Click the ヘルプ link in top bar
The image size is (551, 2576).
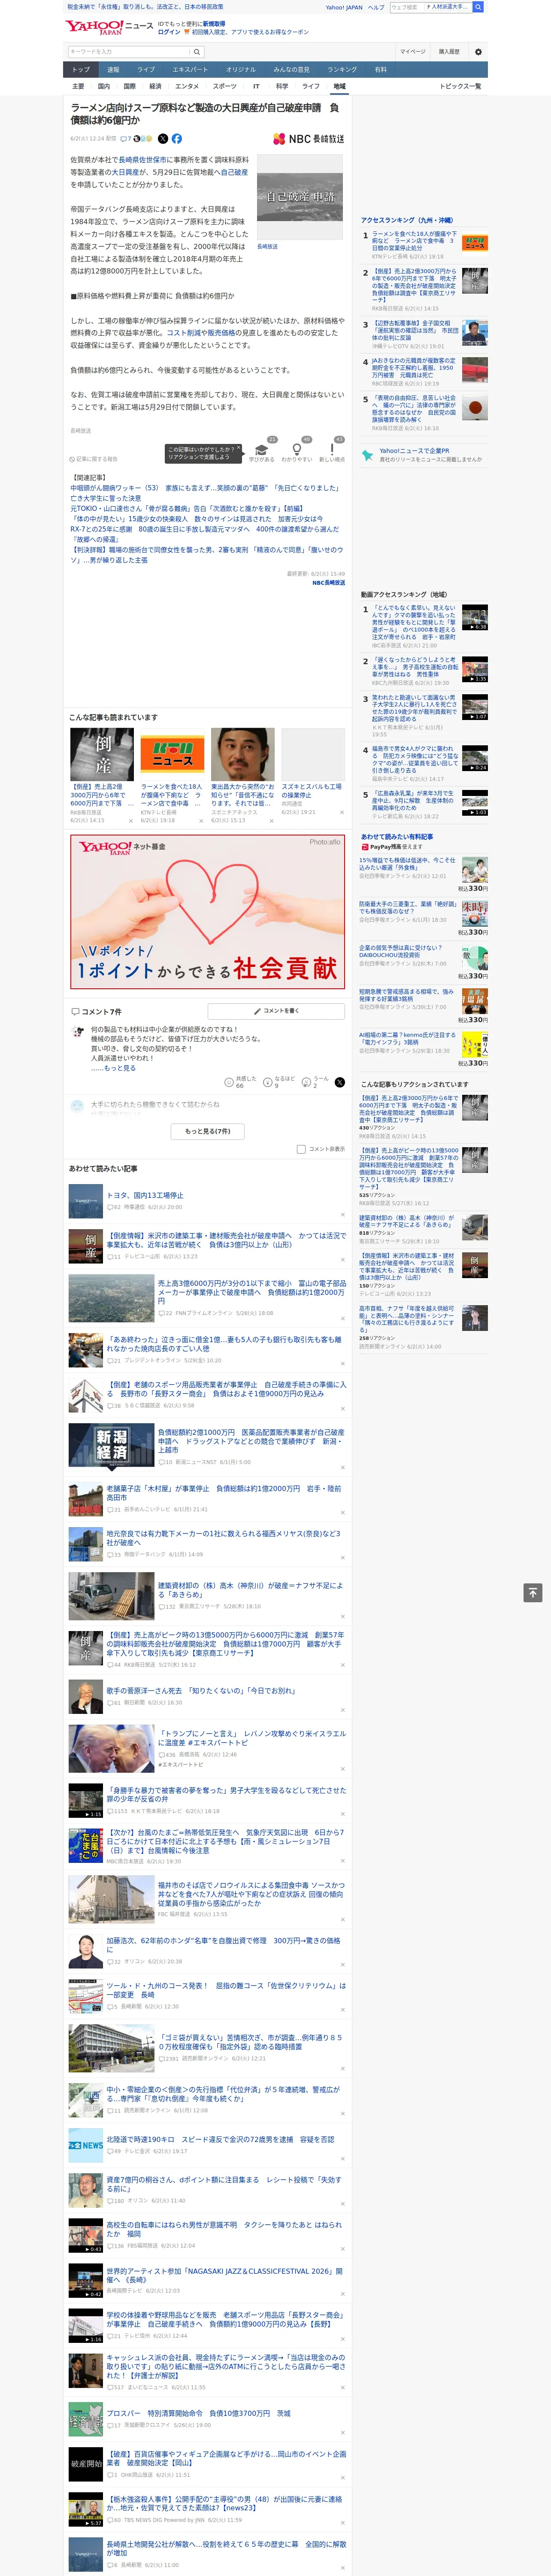coord(375,7)
